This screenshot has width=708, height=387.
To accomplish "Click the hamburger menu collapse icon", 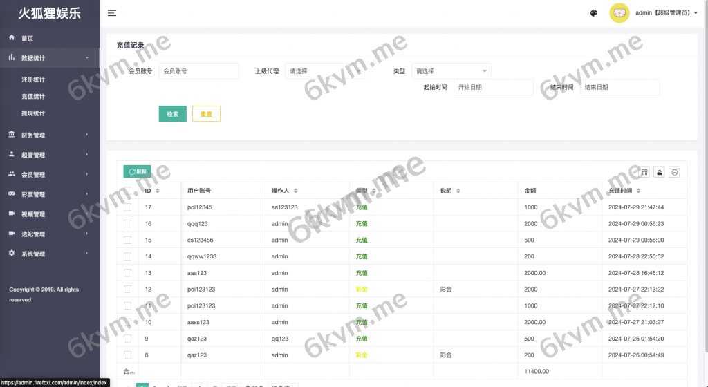I will 112,13.
